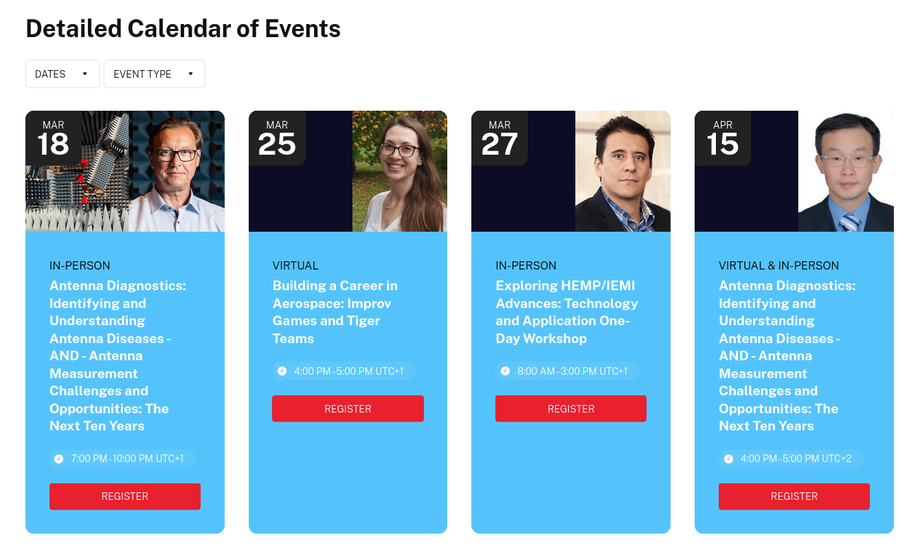Register for the Mar 18 Antenna Diagnostics event

pos(125,496)
